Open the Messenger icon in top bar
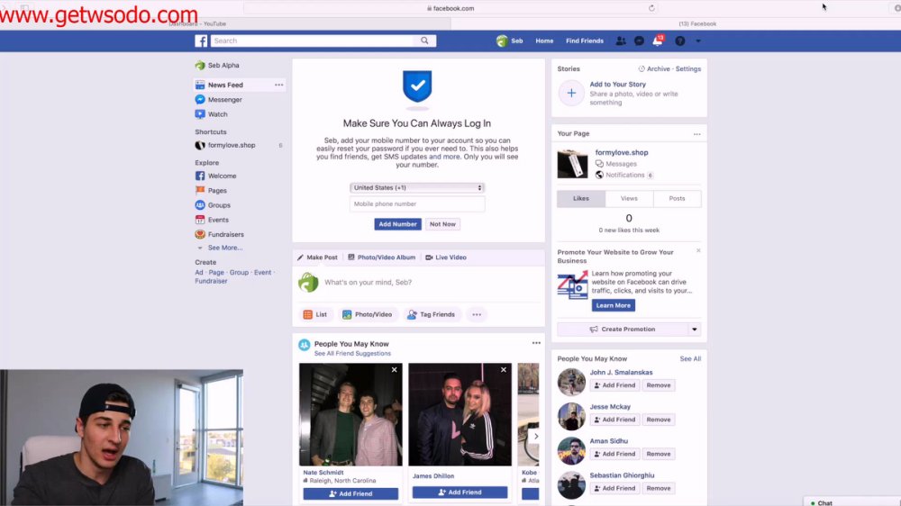901x506 pixels. [639, 41]
